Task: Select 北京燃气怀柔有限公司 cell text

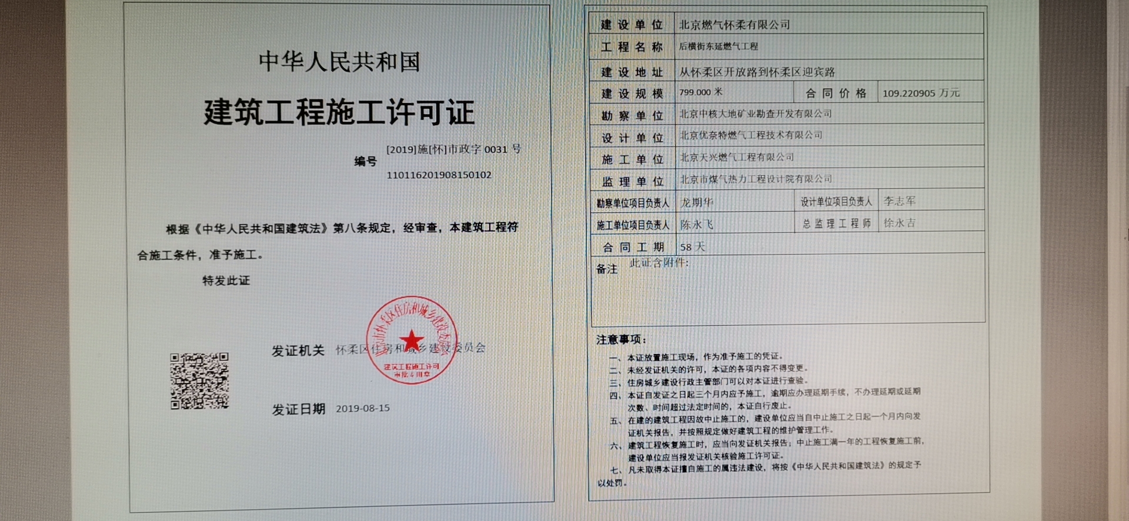Action: point(734,25)
